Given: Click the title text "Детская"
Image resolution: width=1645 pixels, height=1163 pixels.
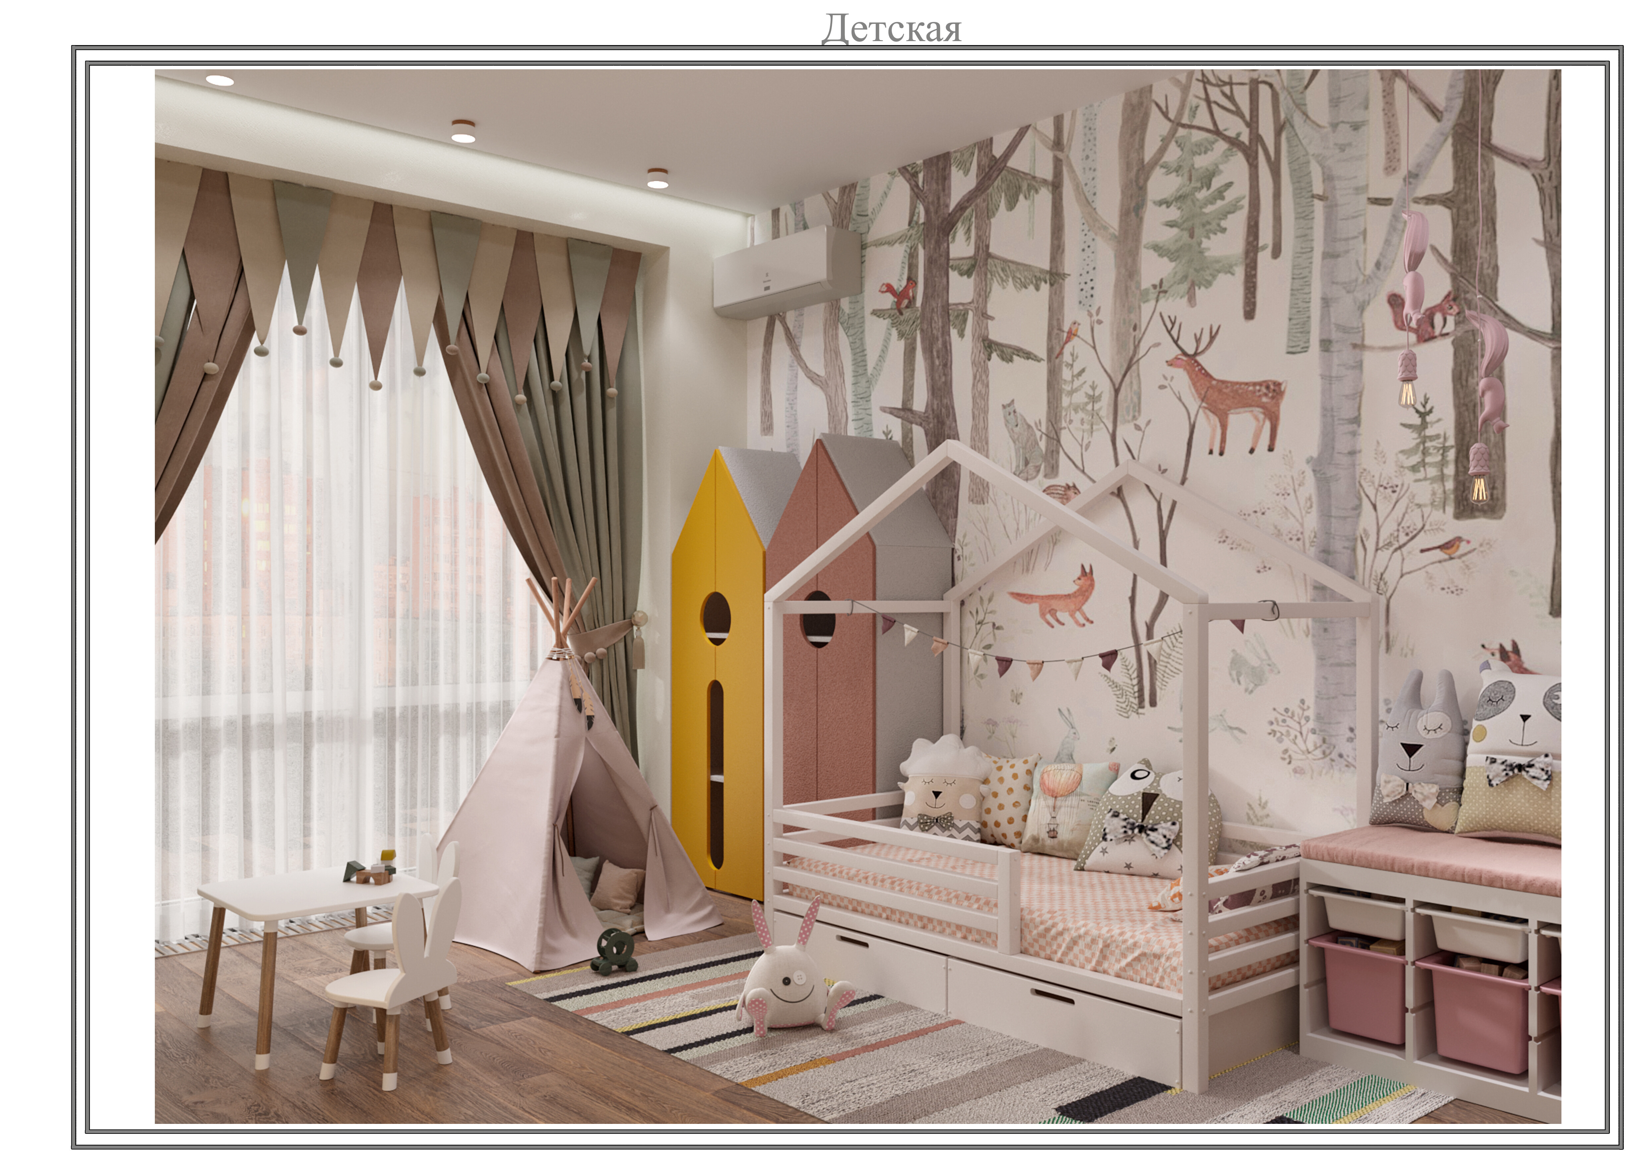Looking at the screenshot, I should pyautogui.click(x=891, y=30).
